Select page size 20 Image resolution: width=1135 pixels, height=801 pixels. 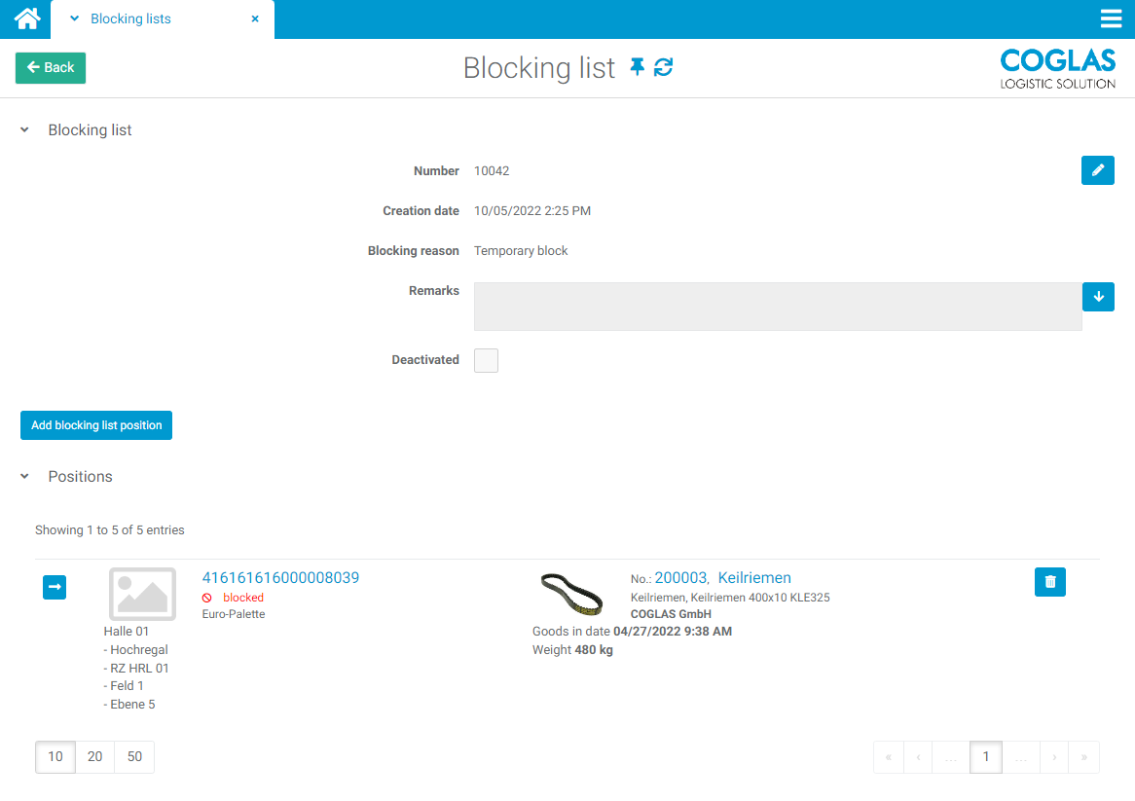[x=94, y=756]
